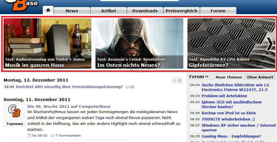The image size is (277, 142).
Task: Switch to the dense list view icon
Action: pos(179,80)
